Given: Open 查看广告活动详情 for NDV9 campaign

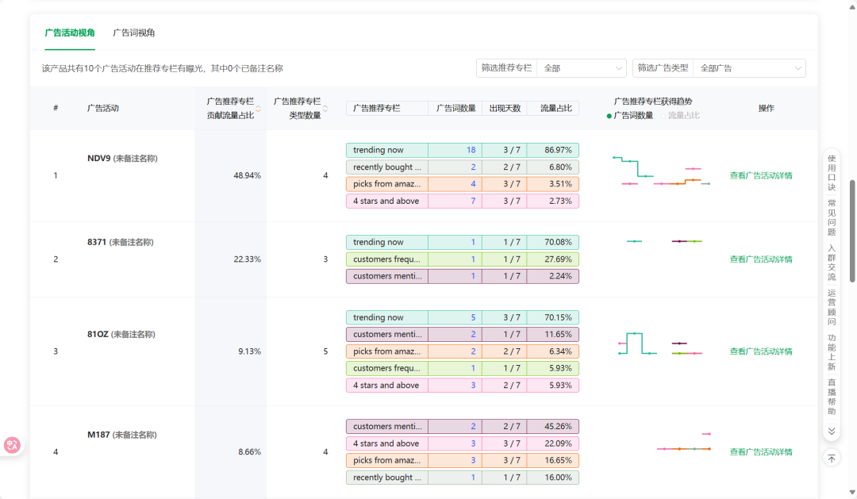Looking at the screenshot, I should pos(761,175).
